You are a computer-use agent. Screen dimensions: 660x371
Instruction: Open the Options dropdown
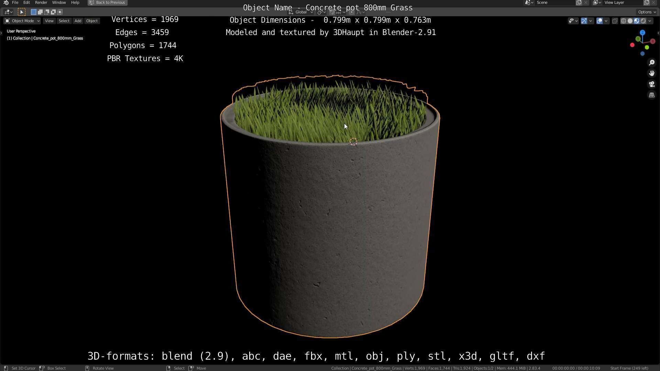647,12
